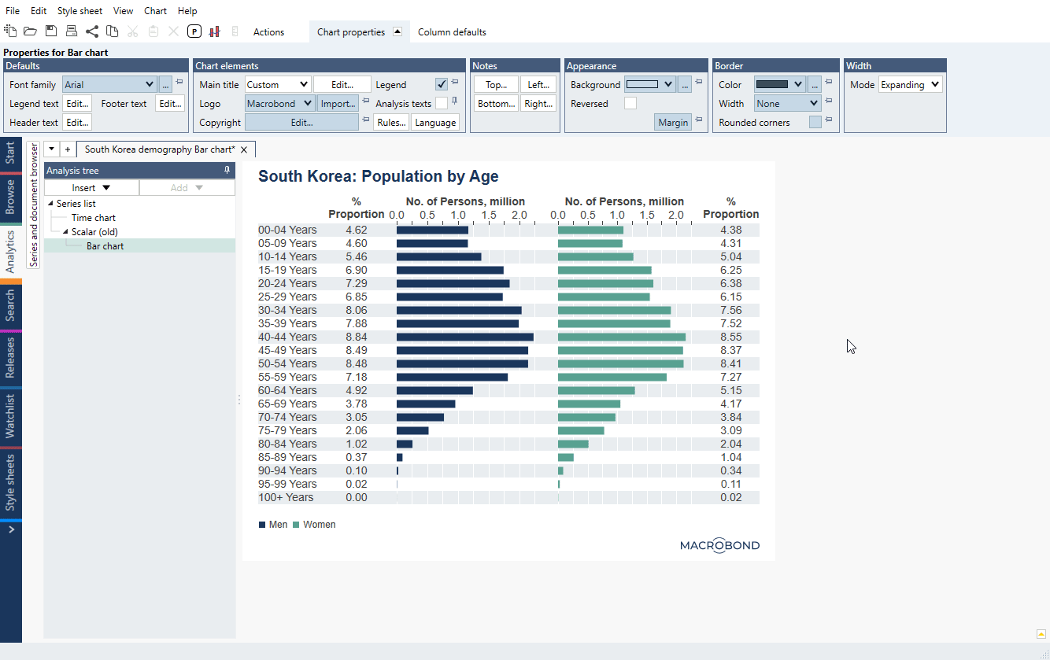Share the chart with the share icon
The width and height of the screenshot is (1050, 660).
91,31
